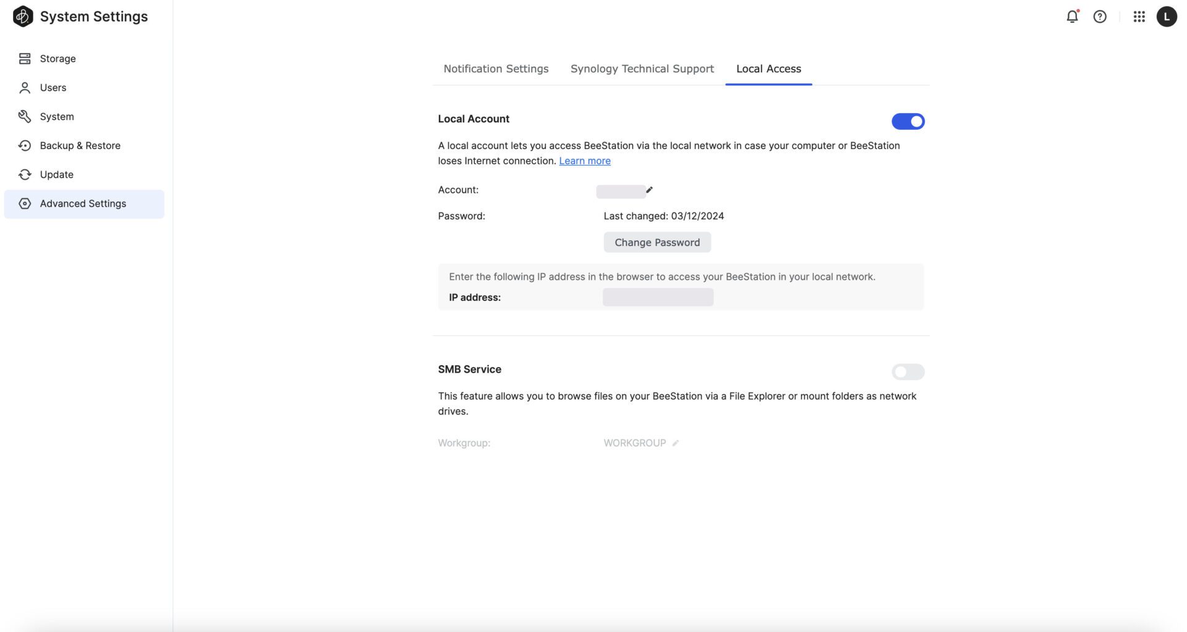Edit the local account name pencil
This screenshot has width=1187, height=632.
coord(649,190)
